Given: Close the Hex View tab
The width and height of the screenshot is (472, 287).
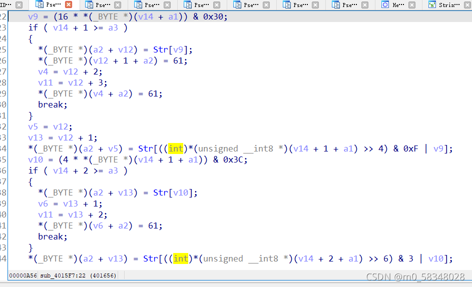Looking at the screenshot, I should (x=412, y=5).
